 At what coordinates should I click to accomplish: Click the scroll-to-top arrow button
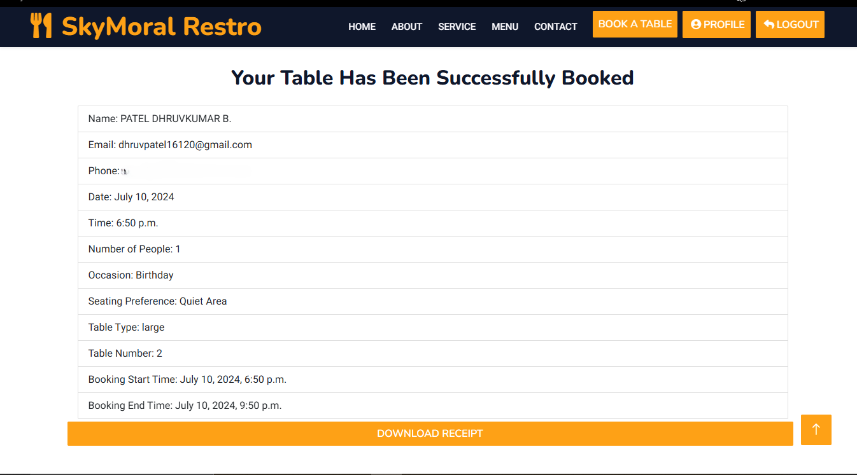pyautogui.click(x=816, y=430)
